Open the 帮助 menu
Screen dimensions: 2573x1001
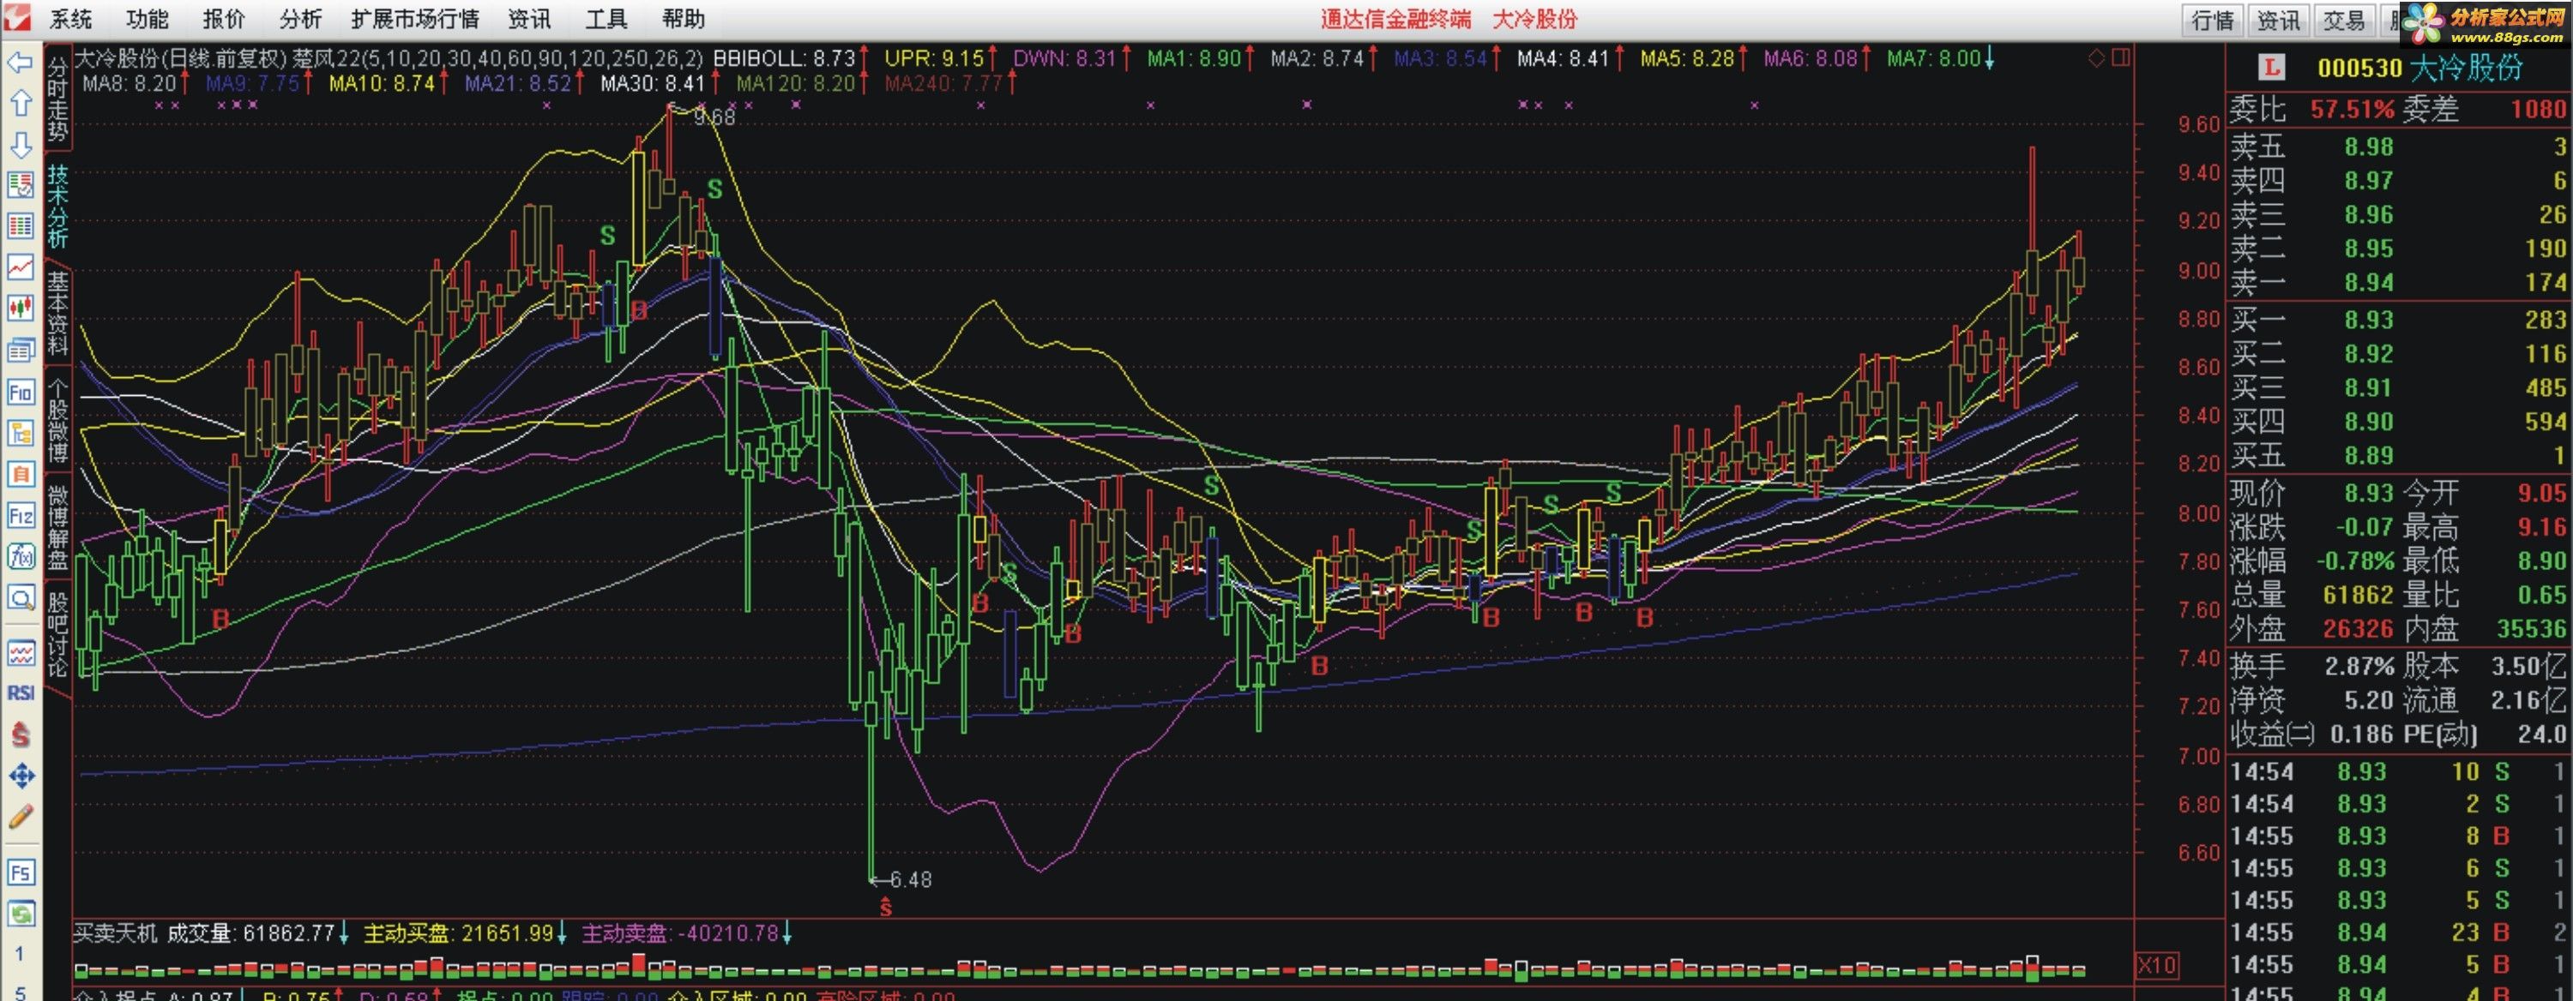coord(684,19)
